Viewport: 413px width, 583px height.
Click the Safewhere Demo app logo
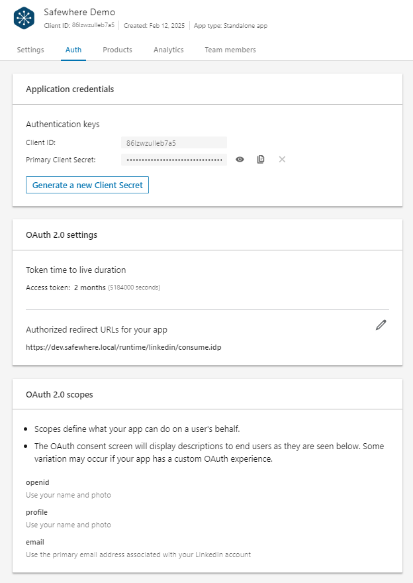[x=23, y=18]
